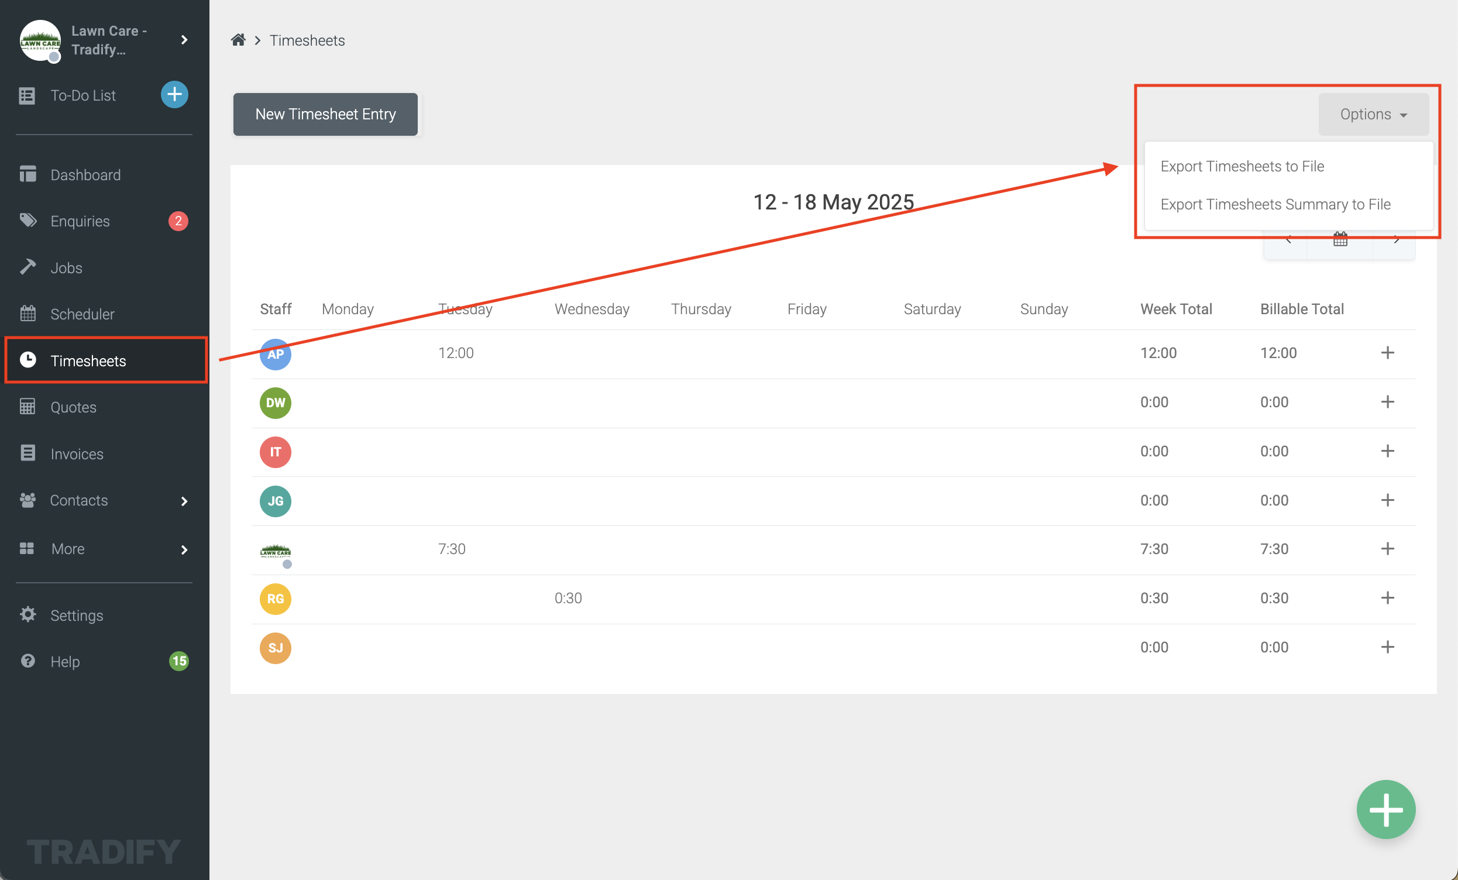Image resolution: width=1458 pixels, height=880 pixels.
Task: Click the Help badge showing 15
Action: [x=178, y=661]
